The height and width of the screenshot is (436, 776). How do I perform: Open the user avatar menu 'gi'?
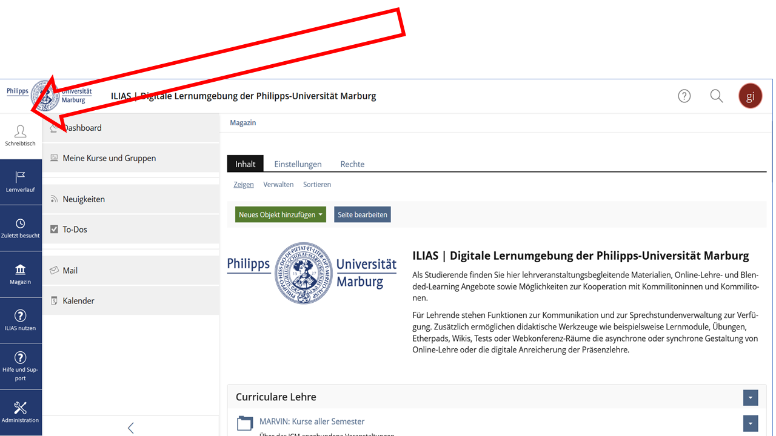tap(750, 96)
